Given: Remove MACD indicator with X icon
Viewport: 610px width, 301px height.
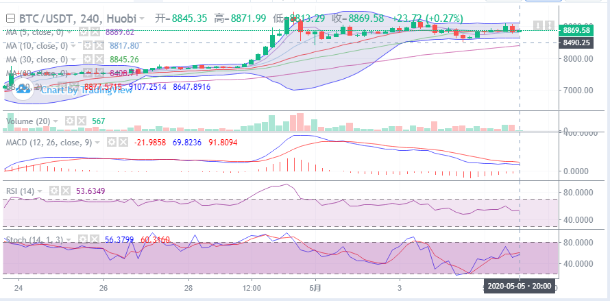Looking at the screenshot, I should click(123, 143).
